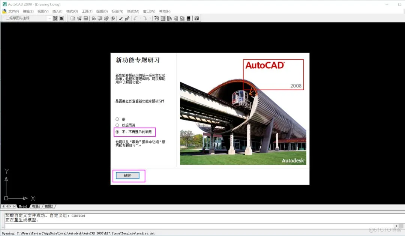This screenshot has height=236, width=405.
Task: Expand the 二维草图与注释 workspace dropdown
Action: click(49, 18)
